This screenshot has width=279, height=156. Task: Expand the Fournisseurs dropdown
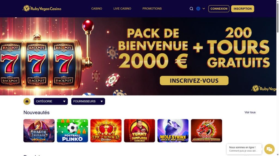(88, 101)
